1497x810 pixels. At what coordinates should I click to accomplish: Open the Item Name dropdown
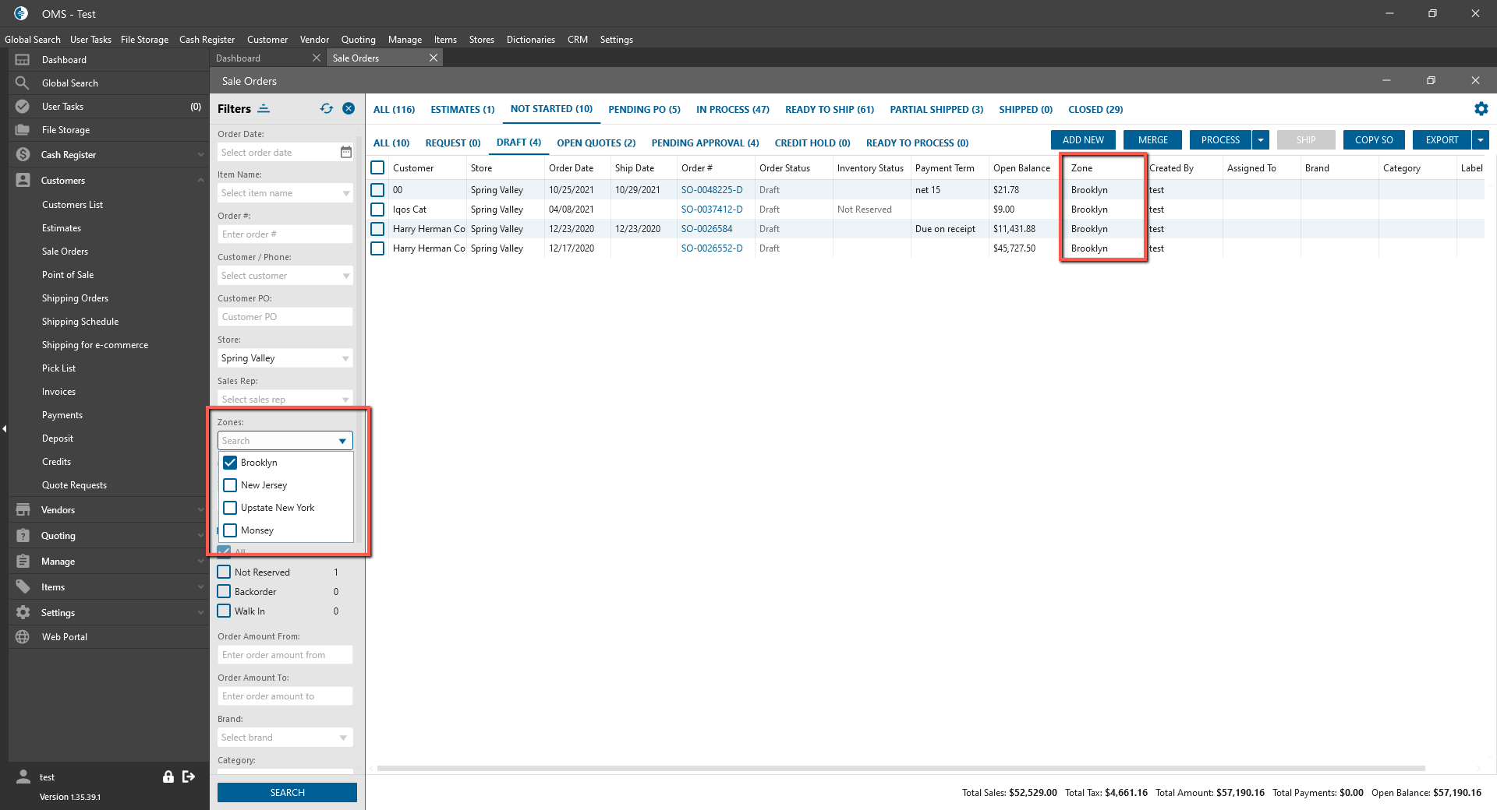pos(346,193)
